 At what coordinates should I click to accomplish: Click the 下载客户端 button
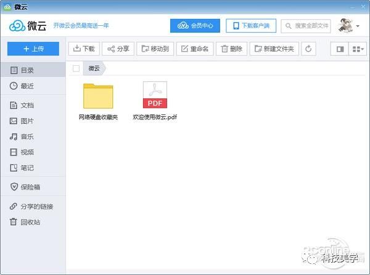(x=251, y=26)
